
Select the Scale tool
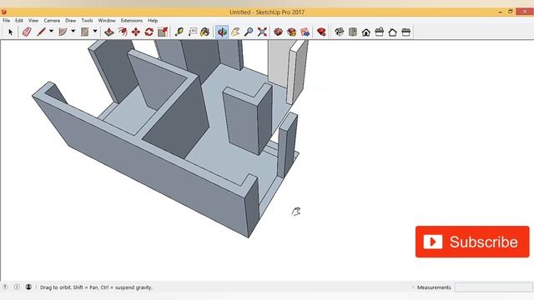click(x=163, y=32)
